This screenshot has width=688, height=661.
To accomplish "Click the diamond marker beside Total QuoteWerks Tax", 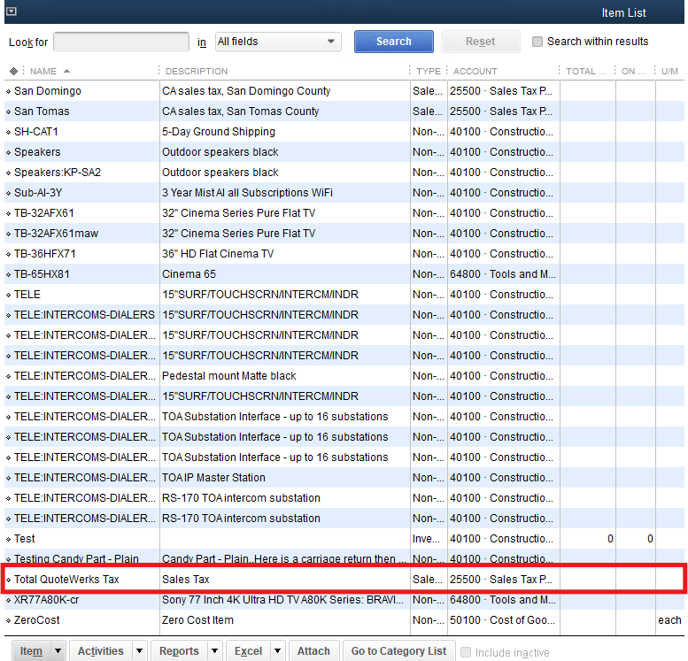I will tap(9, 580).
